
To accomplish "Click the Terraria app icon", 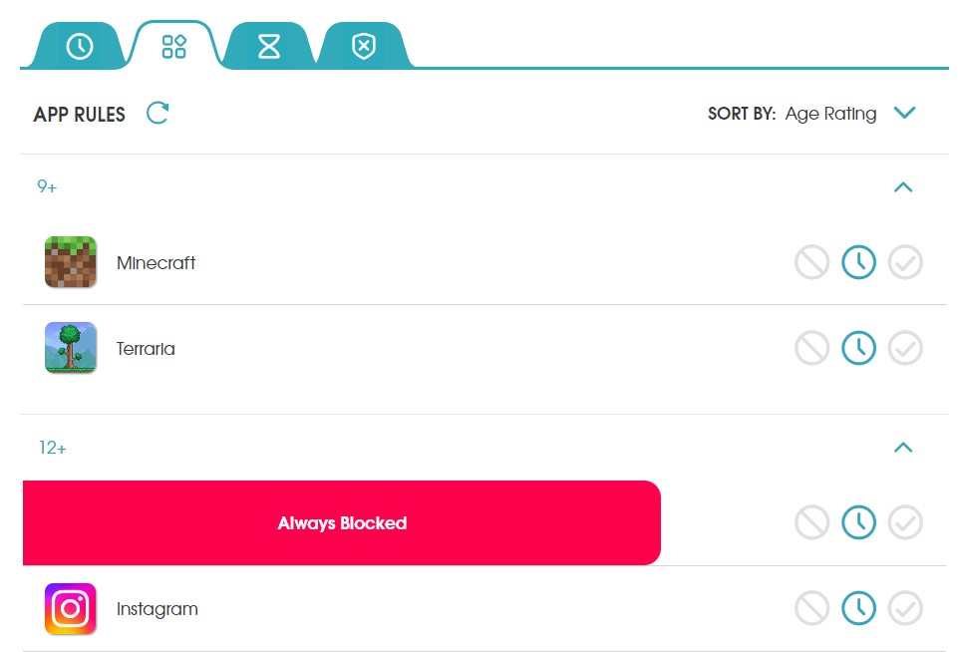I will [70, 348].
